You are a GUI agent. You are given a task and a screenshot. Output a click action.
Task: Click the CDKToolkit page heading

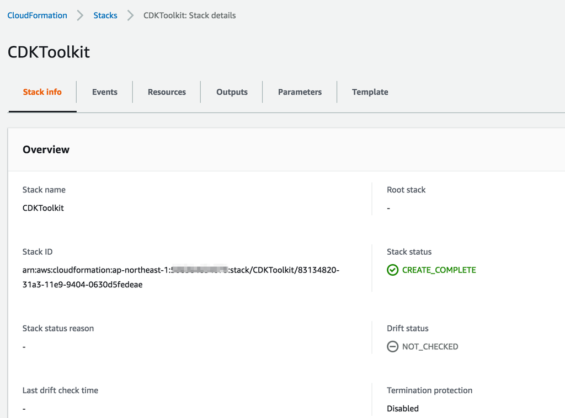[49, 52]
